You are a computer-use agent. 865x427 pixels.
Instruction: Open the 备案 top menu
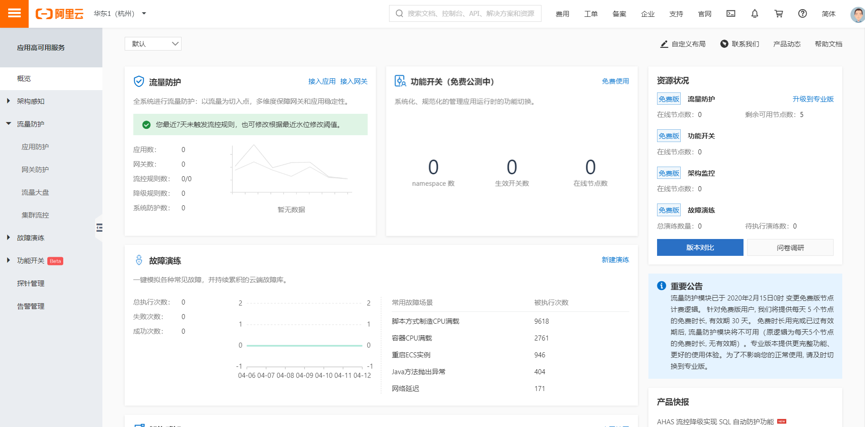(x=619, y=14)
